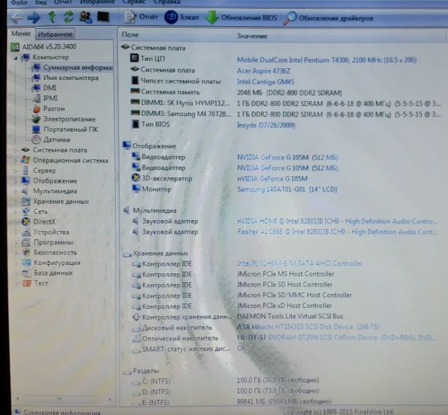Click the Электропитание icon

[36, 119]
